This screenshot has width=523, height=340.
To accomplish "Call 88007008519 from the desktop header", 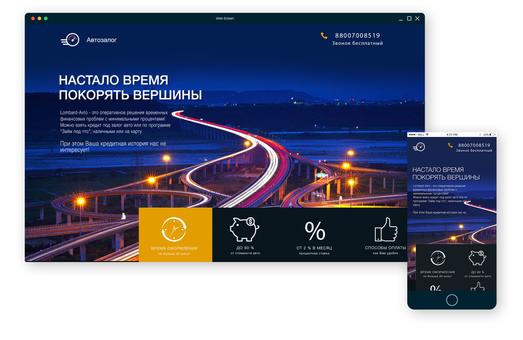I will [357, 35].
